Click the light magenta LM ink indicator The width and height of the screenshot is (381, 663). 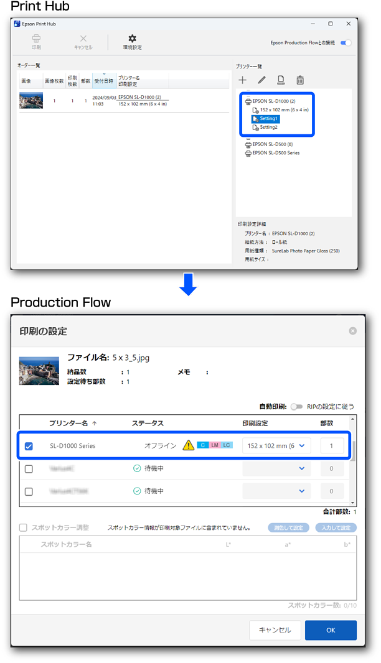[x=214, y=445]
